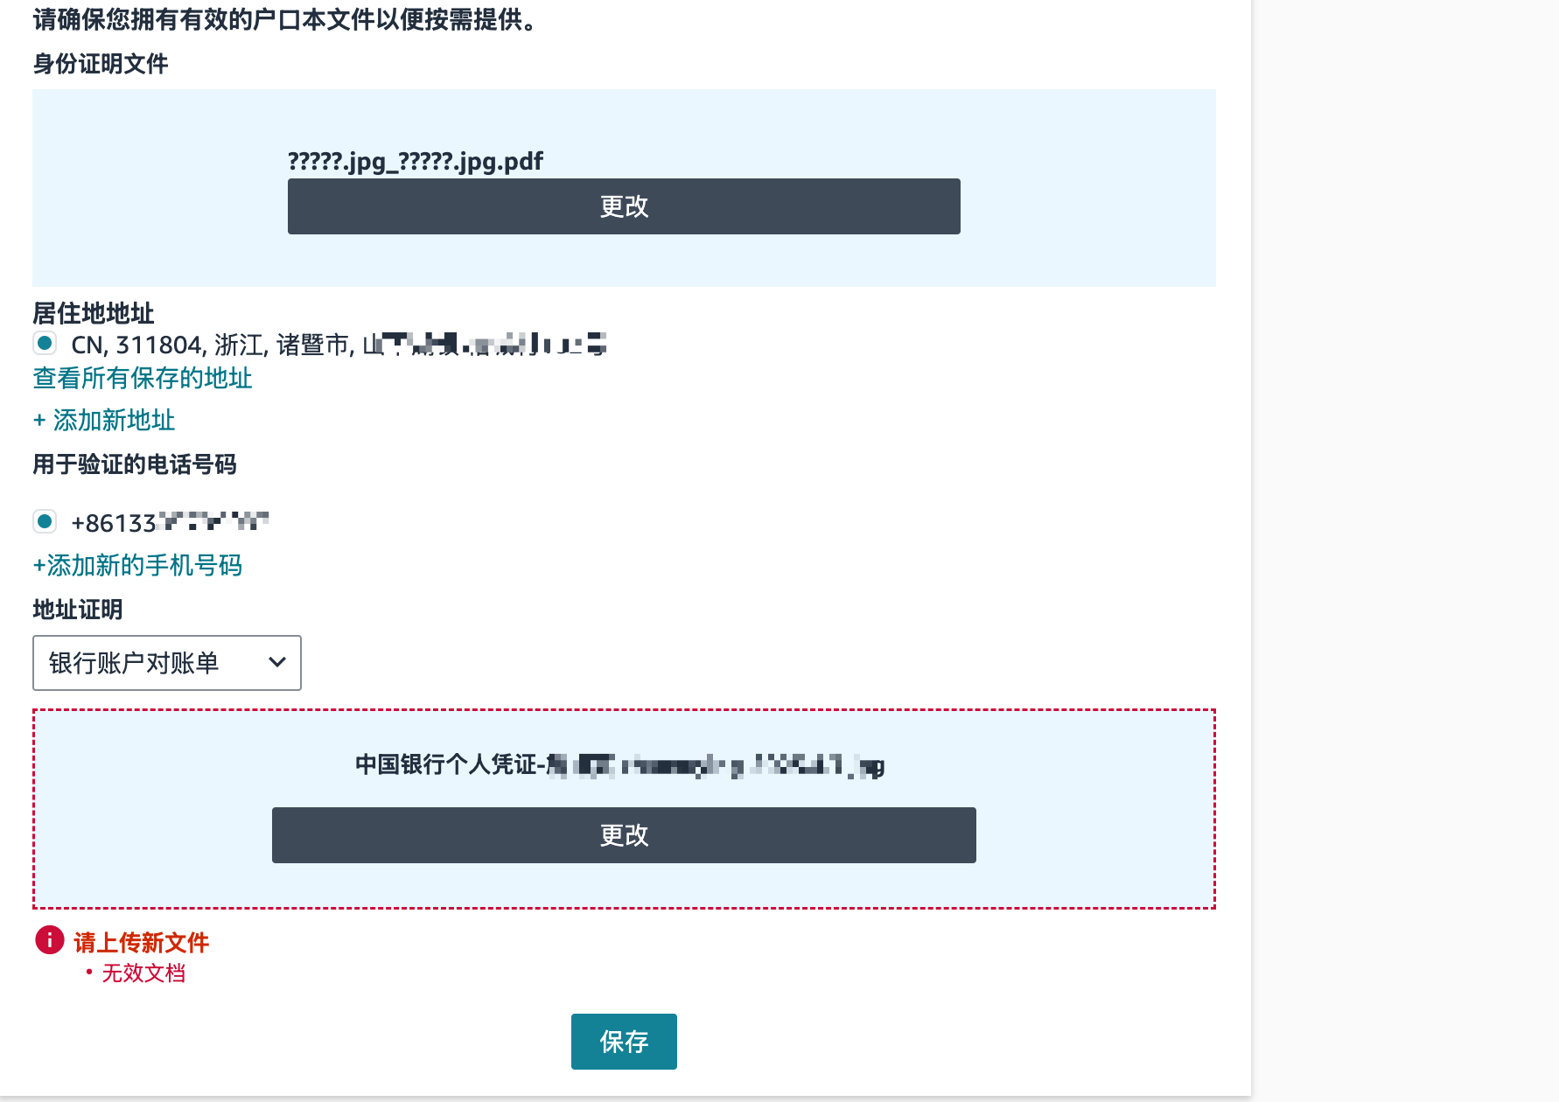Image resolution: width=1559 pixels, height=1102 pixels.
Task: Click the CN, 311804 address text label
Action: click(x=339, y=345)
